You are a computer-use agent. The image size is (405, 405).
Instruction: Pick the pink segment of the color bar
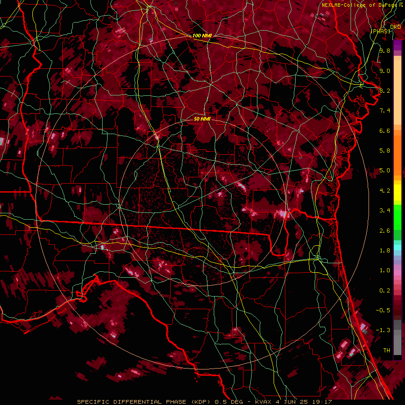tap(397, 273)
